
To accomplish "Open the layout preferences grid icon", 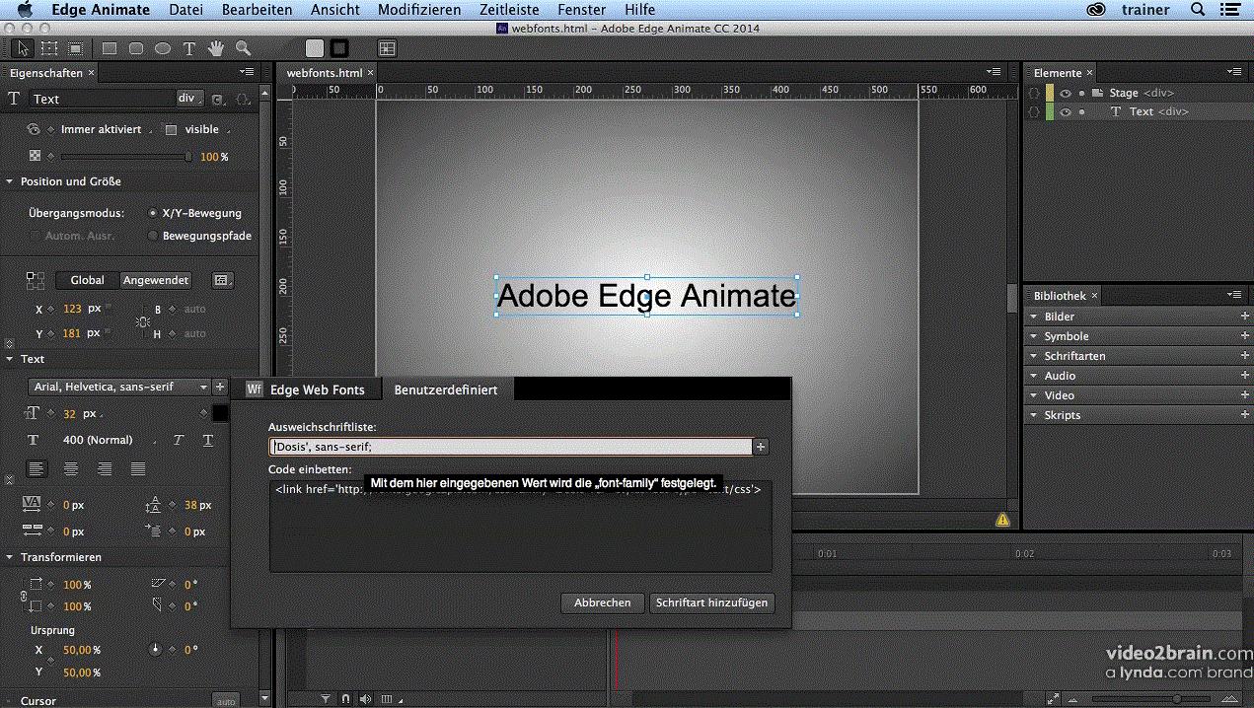I will 387,47.
